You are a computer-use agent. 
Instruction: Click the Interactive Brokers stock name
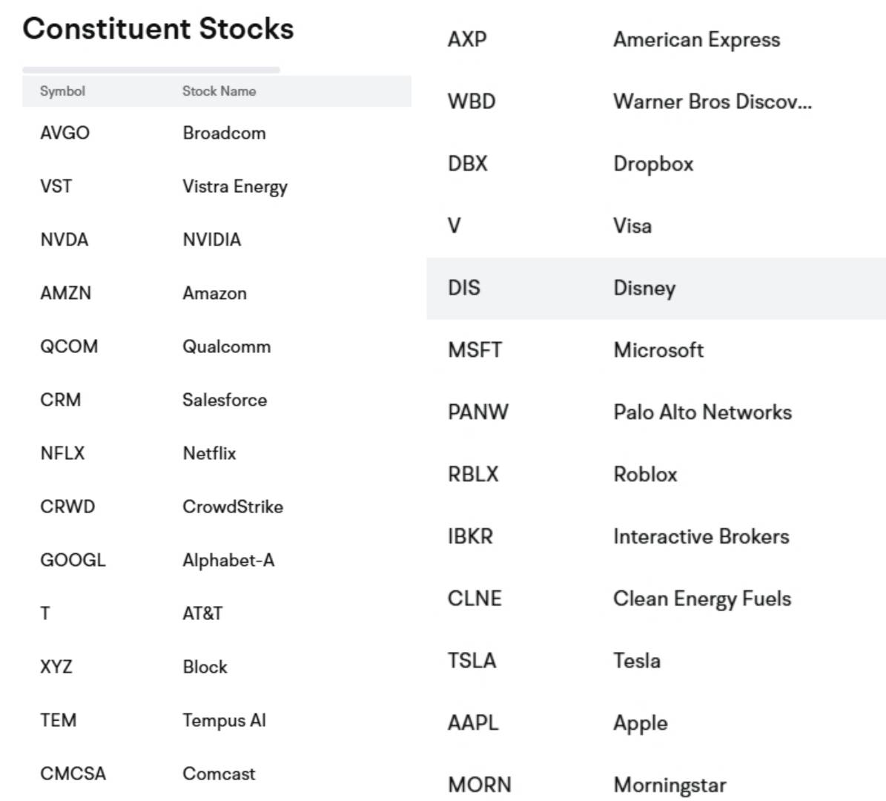[701, 537]
